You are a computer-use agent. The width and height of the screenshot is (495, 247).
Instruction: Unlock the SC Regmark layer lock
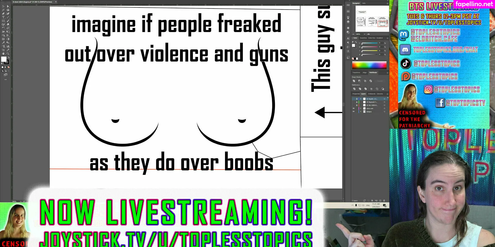(357, 102)
